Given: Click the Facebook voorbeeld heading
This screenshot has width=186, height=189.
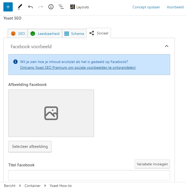Looking at the screenshot, I should (31, 47).
